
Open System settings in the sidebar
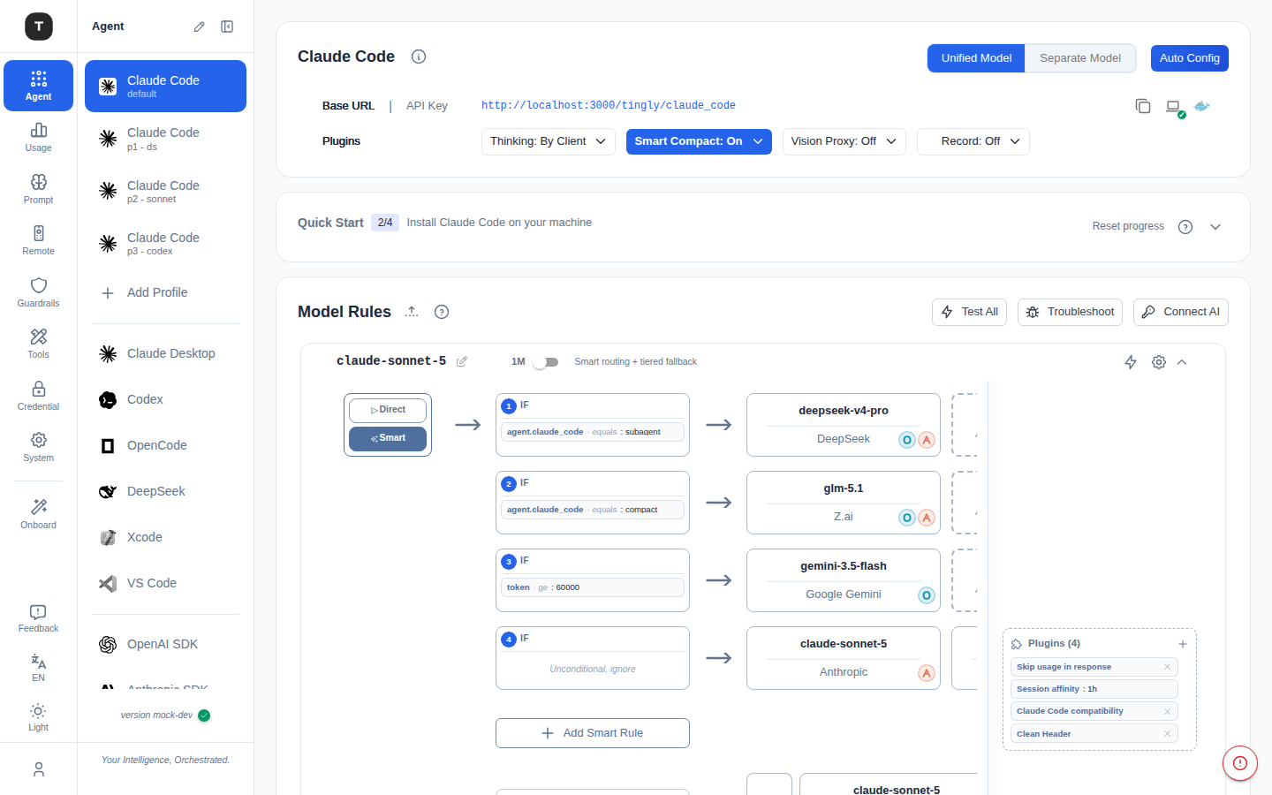38,447
